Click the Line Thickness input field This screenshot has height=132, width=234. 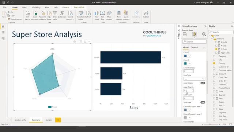pos(189,71)
